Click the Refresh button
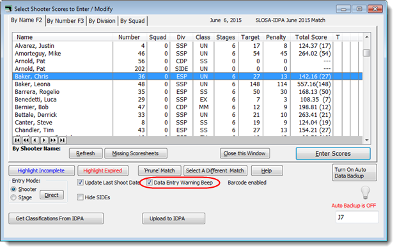The height and width of the screenshot is (251, 397). click(86, 153)
